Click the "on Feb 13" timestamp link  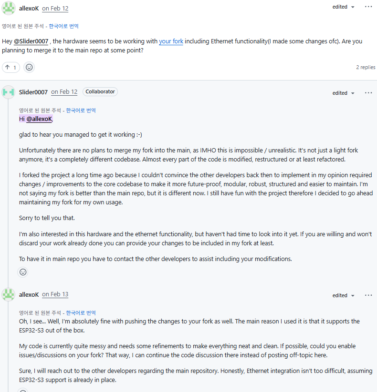[x=55, y=294]
